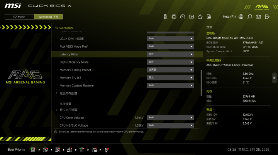Select the USB floppy boot device icon
278x155 pixels.
(x=94, y=150)
